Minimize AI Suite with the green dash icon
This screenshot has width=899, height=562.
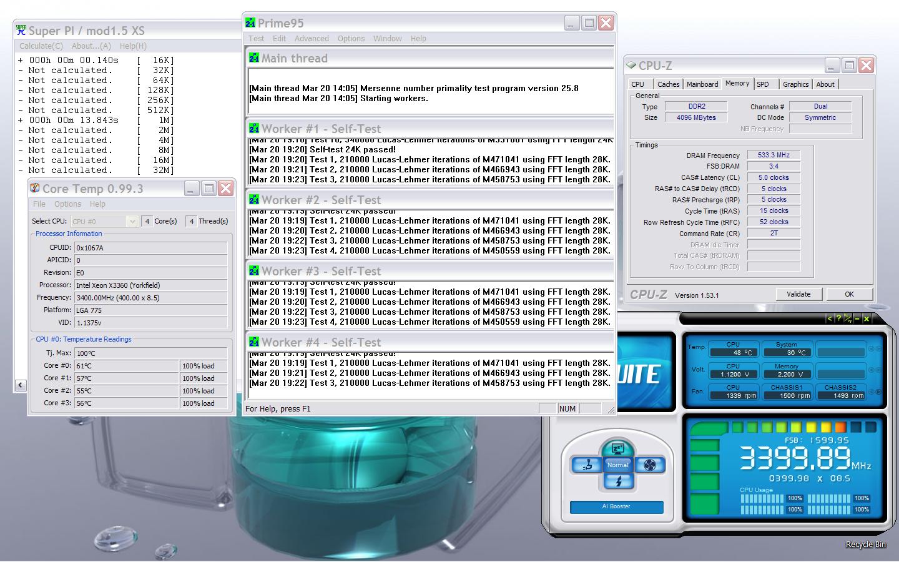tap(857, 318)
